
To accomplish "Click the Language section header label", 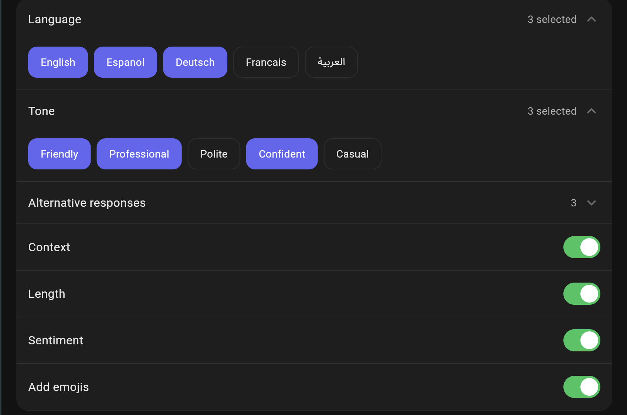I will click(x=55, y=19).
